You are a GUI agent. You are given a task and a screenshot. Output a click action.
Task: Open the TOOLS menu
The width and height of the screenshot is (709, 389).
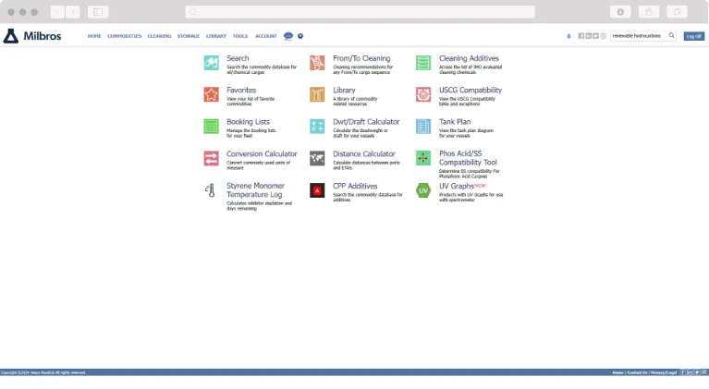click(x=240, y=36)
